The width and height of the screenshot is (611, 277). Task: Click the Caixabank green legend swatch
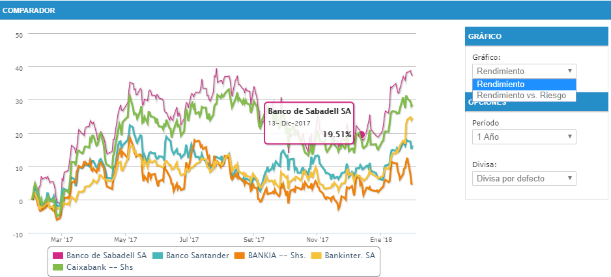[x=57, y=267]
